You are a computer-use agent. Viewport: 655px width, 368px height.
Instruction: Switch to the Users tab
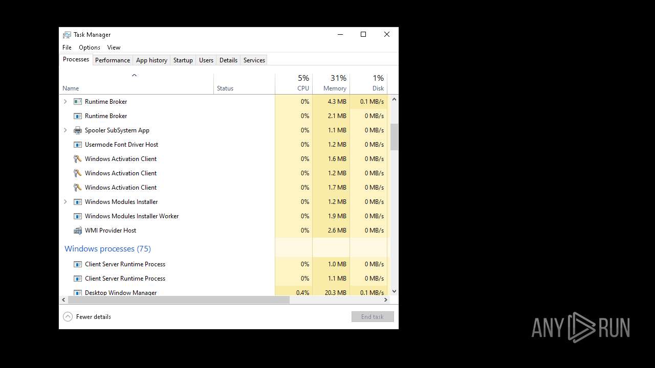click(206, 60)
